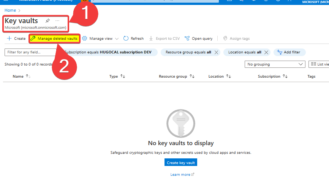Click Open query label
329x183 pixels.
click(202, 39)
